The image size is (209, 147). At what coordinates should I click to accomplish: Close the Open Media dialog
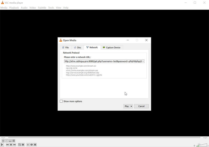[146, 40]
